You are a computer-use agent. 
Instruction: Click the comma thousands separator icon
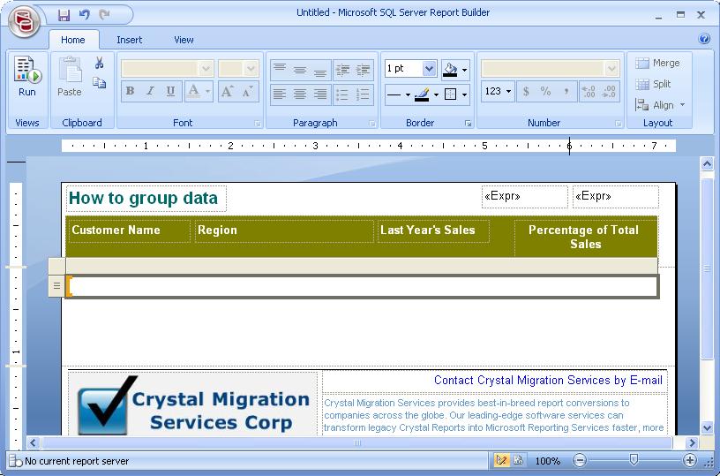(x=566, y=92)
